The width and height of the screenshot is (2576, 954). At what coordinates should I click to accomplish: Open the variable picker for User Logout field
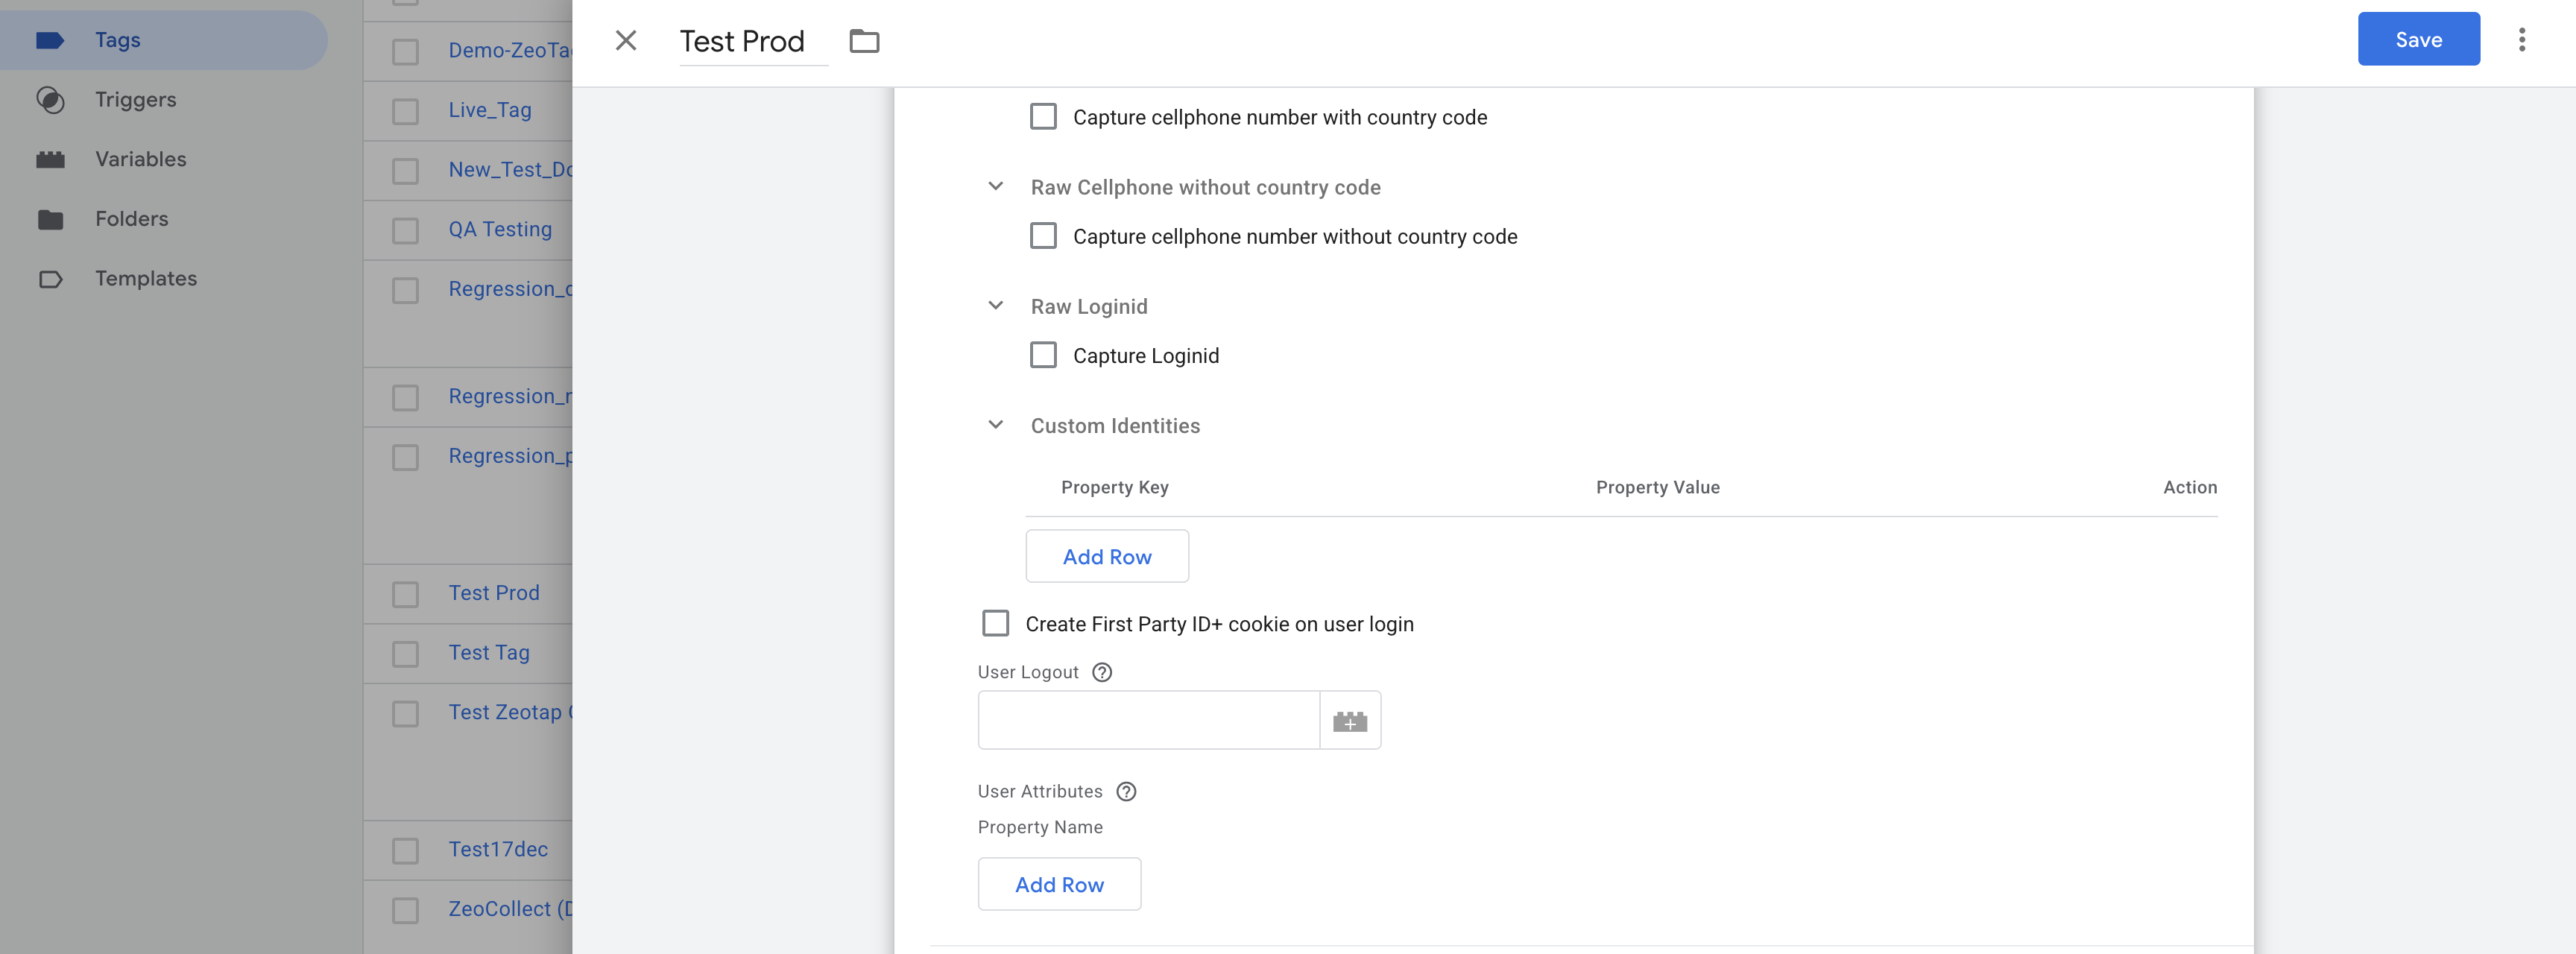click(x=1350, y=720)
